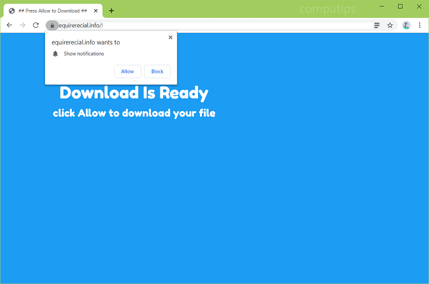This screenshot has height=284, width=429.
Task: Maximize the Chrome window
Action: click(x=400, y=7)
